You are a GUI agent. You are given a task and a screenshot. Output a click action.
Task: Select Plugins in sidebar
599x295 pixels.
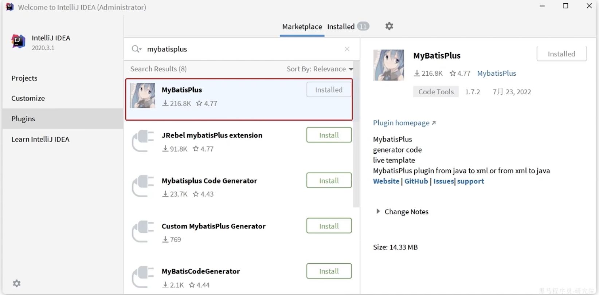[x=63, y=119]
